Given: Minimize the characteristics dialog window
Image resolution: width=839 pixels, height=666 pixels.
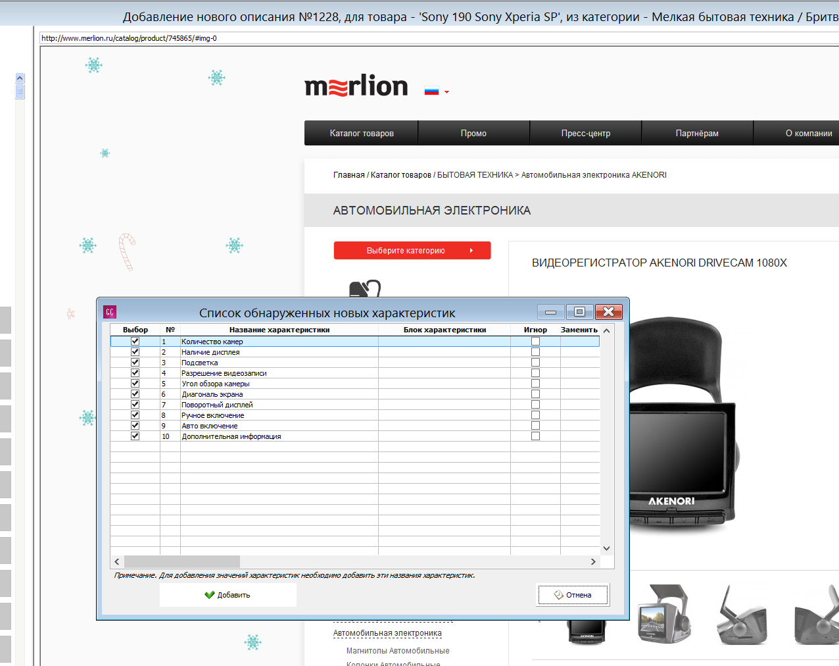Looking at the screenshot, I should point(551,312).
